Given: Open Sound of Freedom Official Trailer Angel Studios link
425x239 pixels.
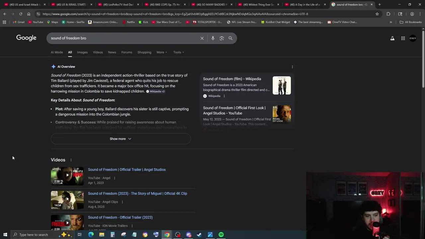Looking at the screenshot, I should [x=127, y=170].
